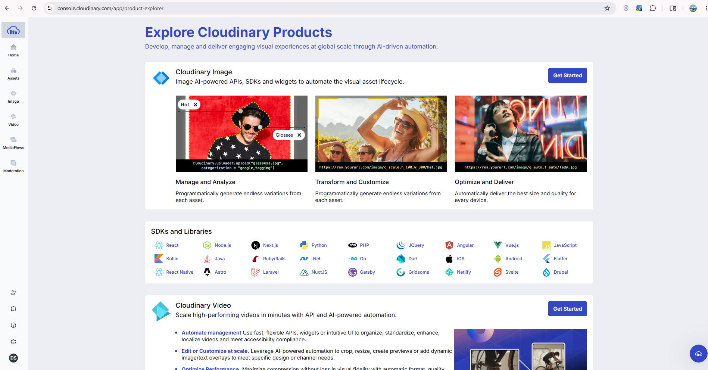Click the Angular SDK icon
708x370 pixels.
point(449,245)
